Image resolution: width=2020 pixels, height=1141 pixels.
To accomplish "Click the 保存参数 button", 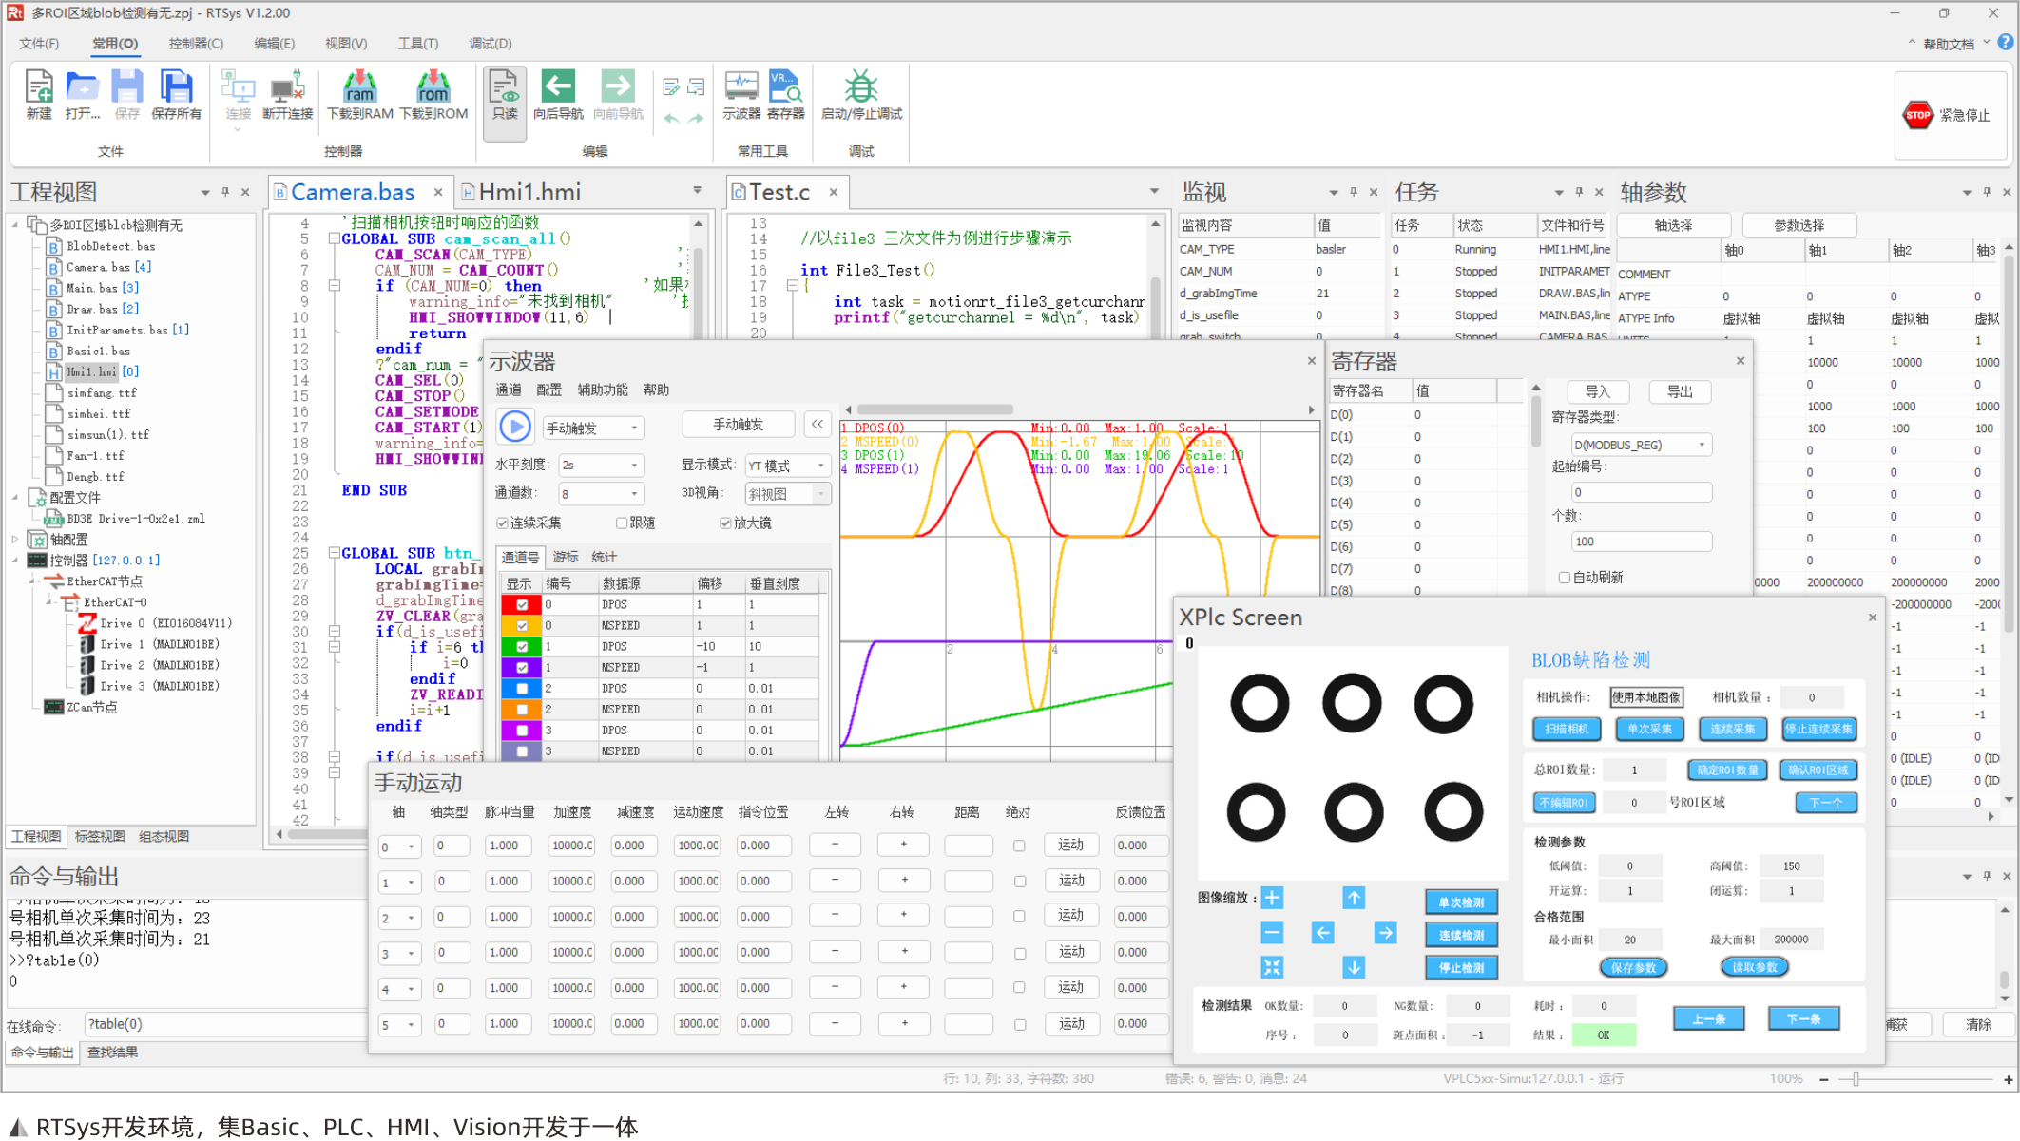I will point(1634,968).
